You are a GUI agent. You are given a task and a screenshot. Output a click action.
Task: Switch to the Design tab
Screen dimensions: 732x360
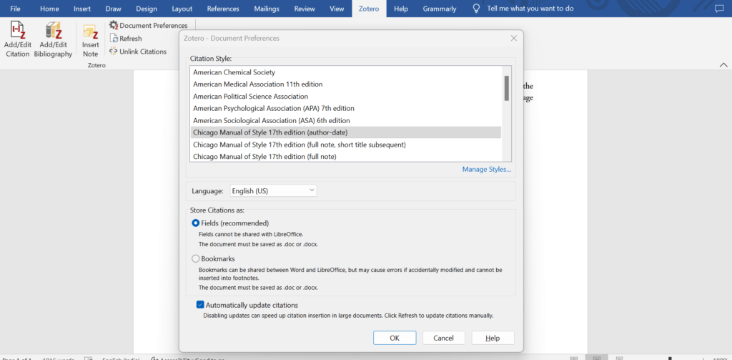click(x=146, y=9)
